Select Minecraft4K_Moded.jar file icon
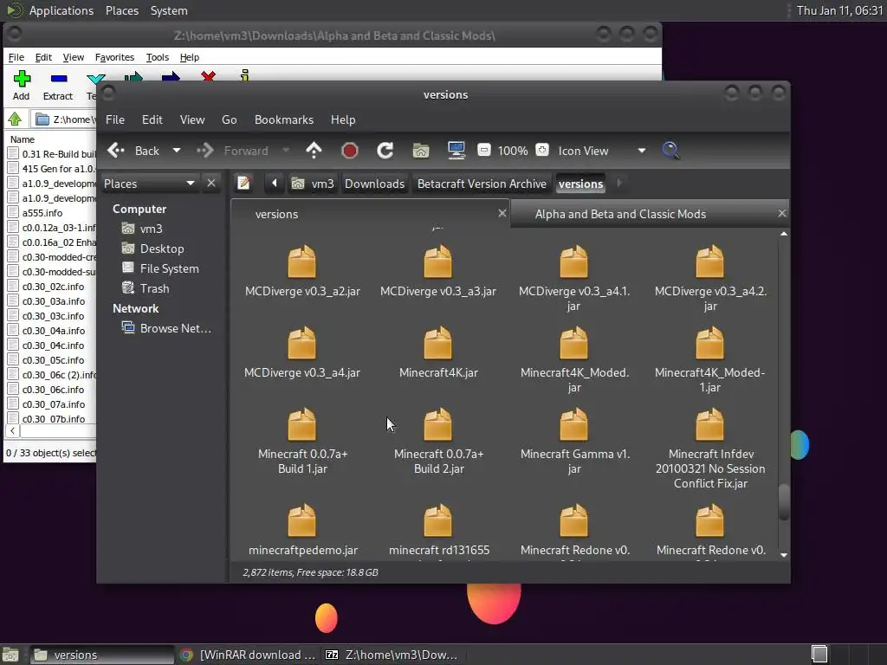This screenshot has width=887, height=665. point(573,343)
